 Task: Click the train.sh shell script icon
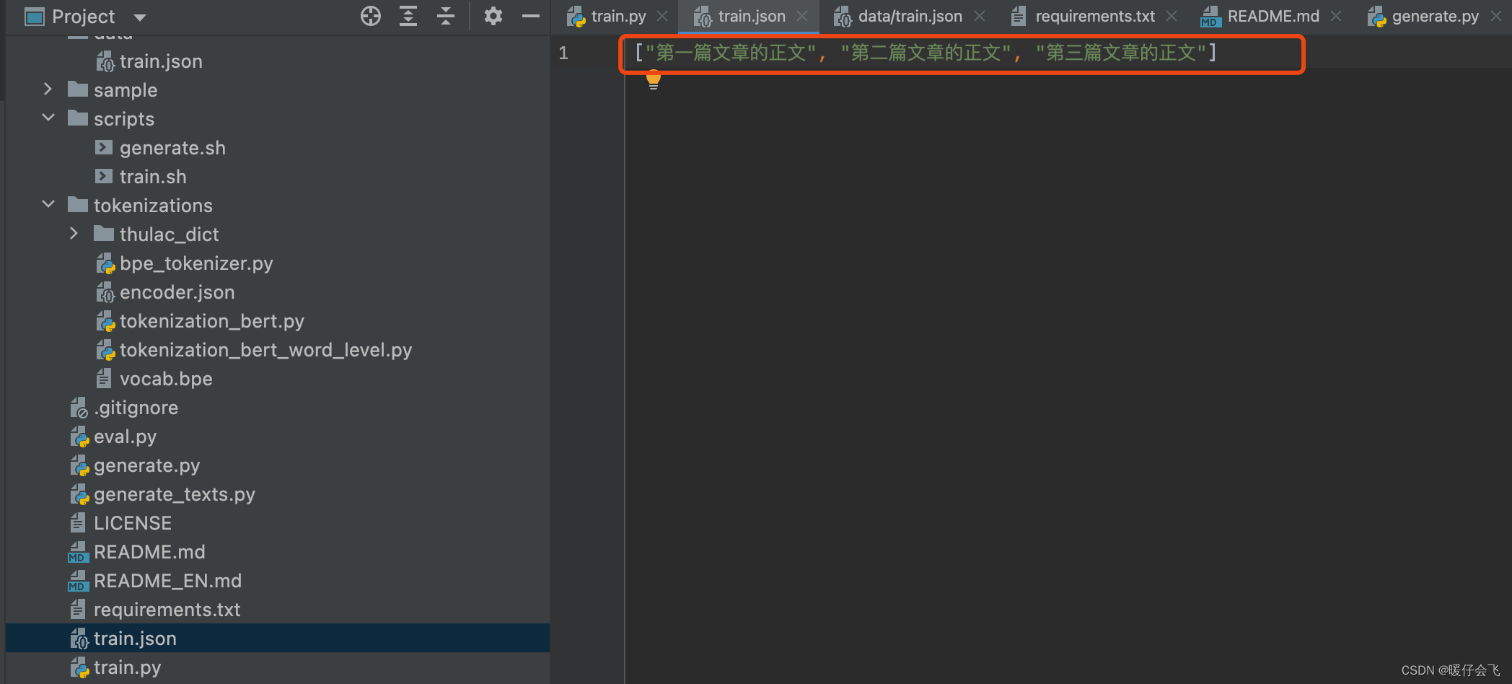click(x=104, y=176)
